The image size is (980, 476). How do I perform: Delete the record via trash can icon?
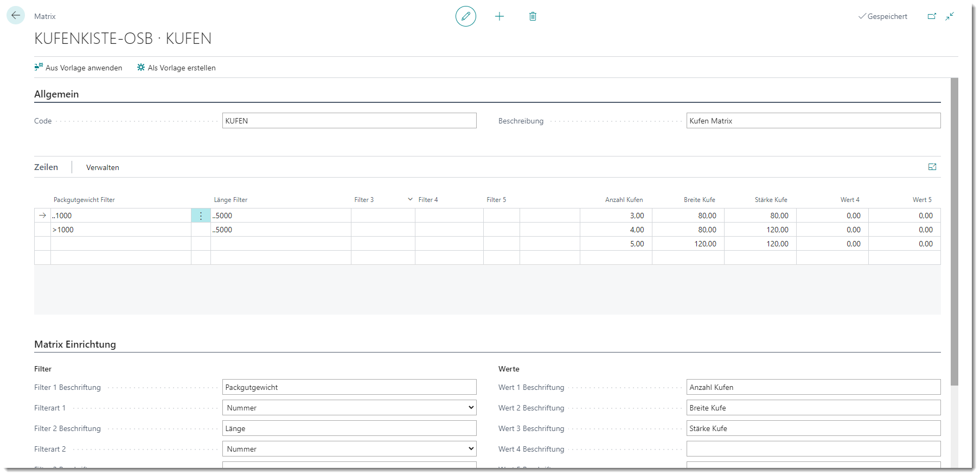[x=533, y=16]
